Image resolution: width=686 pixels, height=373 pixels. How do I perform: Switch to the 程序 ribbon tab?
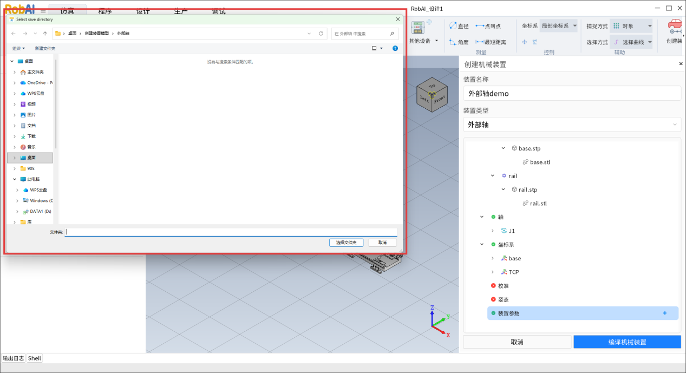coord(106,11)
